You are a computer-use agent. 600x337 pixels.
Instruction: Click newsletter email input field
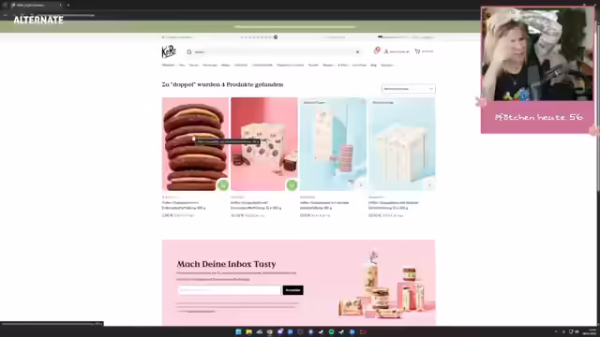point(230,290)
